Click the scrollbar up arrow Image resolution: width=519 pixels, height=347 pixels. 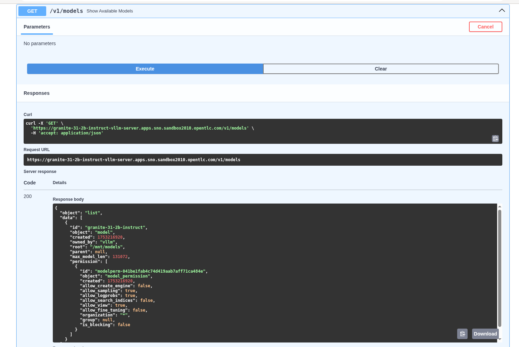pyautogui.click(x=500, y=207)
